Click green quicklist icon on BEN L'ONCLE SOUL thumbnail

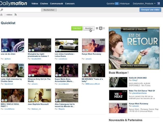(x=6, y=100)
